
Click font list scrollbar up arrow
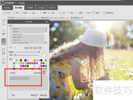pyautogui.click(x=45, y=28)
